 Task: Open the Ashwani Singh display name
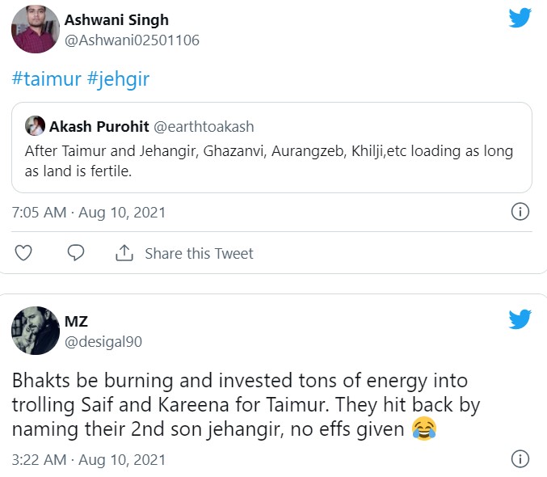[116, 19]
